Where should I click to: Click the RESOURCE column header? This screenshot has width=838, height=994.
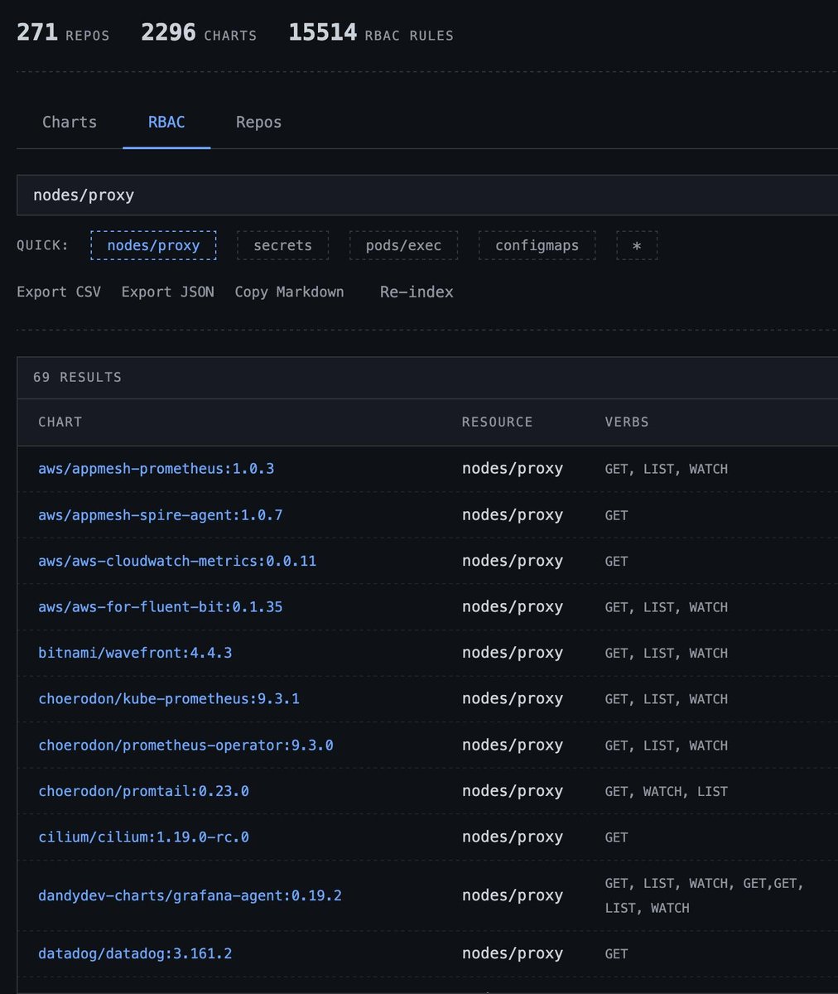(497, 422)
